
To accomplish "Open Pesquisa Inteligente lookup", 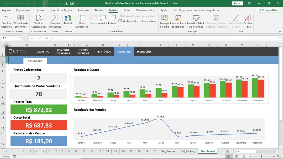I will coord(55,21).
